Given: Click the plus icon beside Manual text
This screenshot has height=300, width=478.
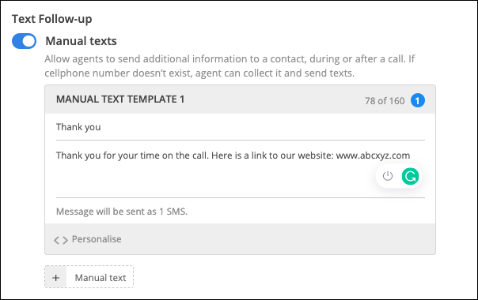Looking at the screenshot, I should pos(55,277).
